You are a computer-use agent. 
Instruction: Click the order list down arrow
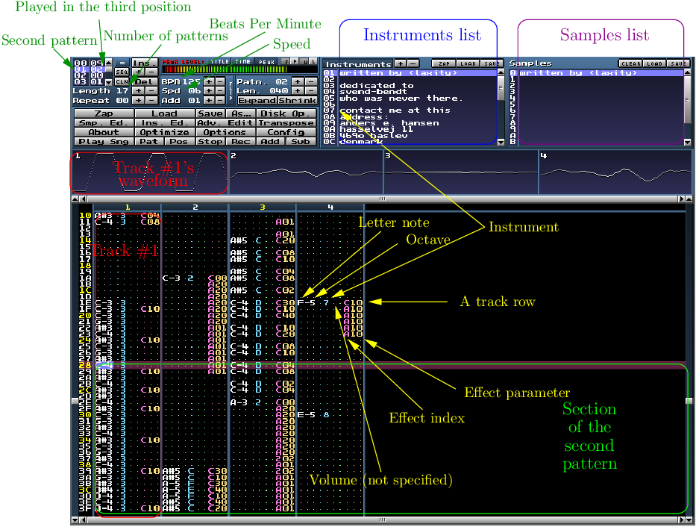click(x=109, y=82)
